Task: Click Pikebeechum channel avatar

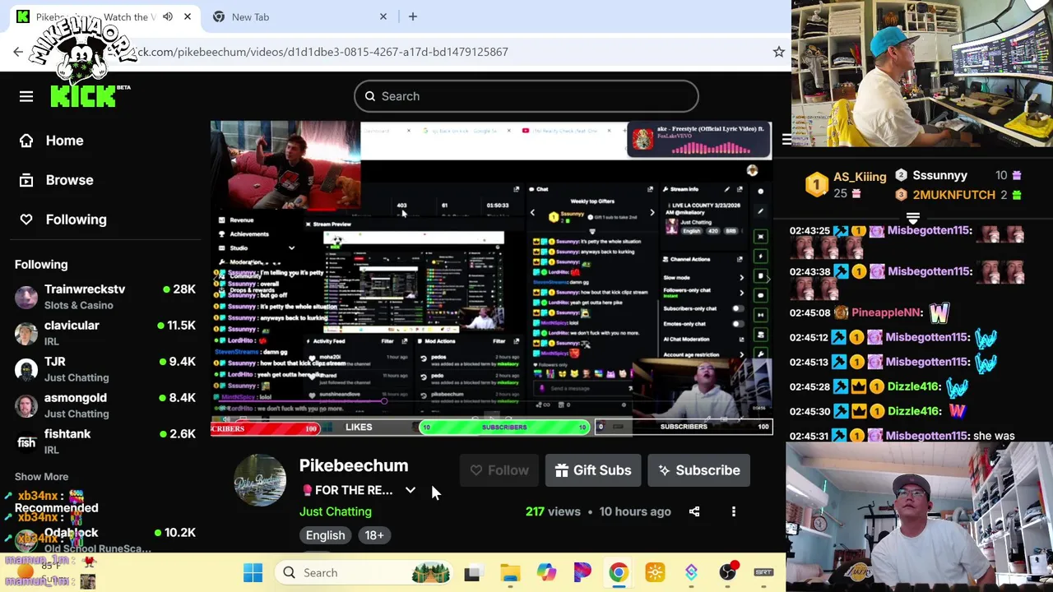Action: coord(260,480)
